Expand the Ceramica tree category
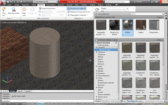168x105 pixels. click(97, 52)
